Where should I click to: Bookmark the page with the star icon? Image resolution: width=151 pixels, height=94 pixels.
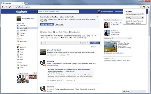click(x=140, y=7)
